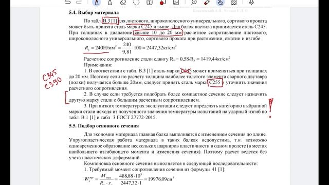Open the hatched pattern background tool
The width and height of the screenshot is (329, 185).
point(233,2)
